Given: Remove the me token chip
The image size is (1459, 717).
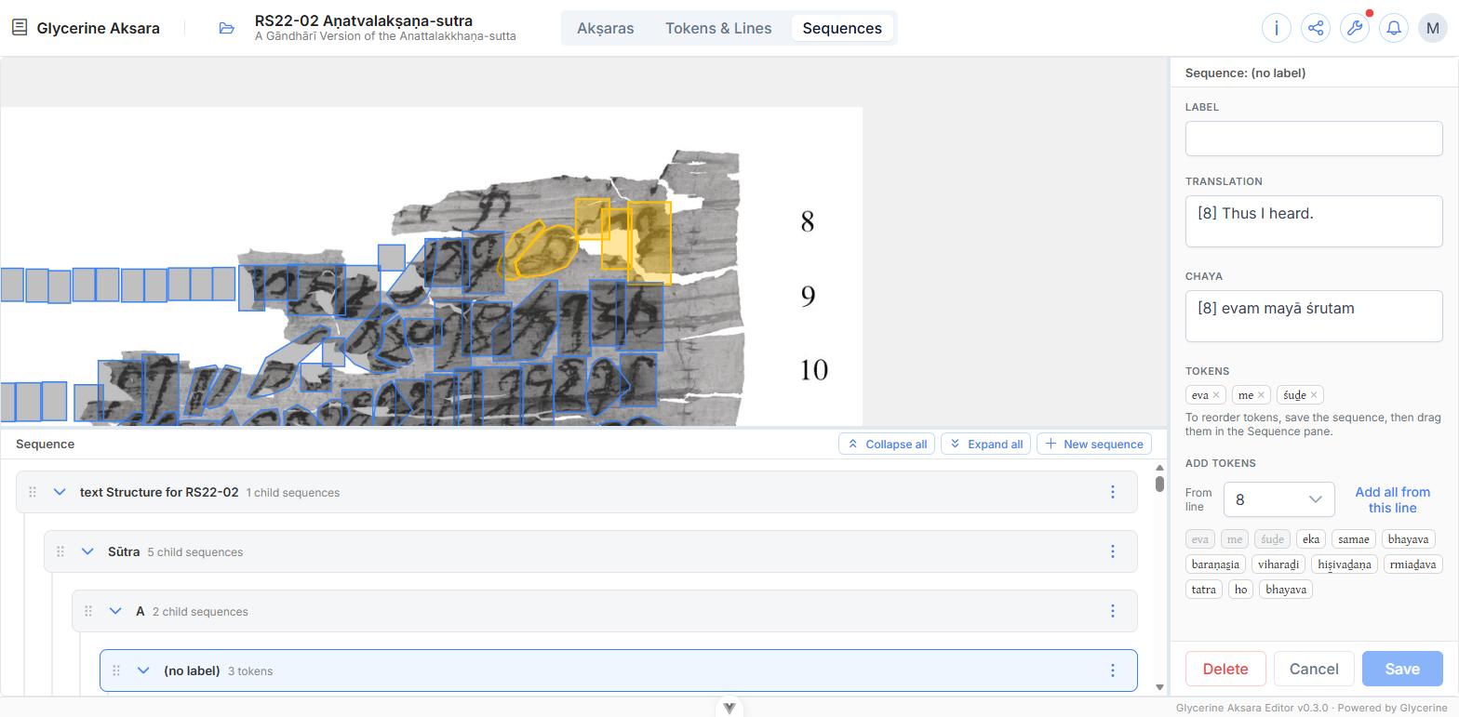Looking at the screenshot, I should [x=1261, y=395].
